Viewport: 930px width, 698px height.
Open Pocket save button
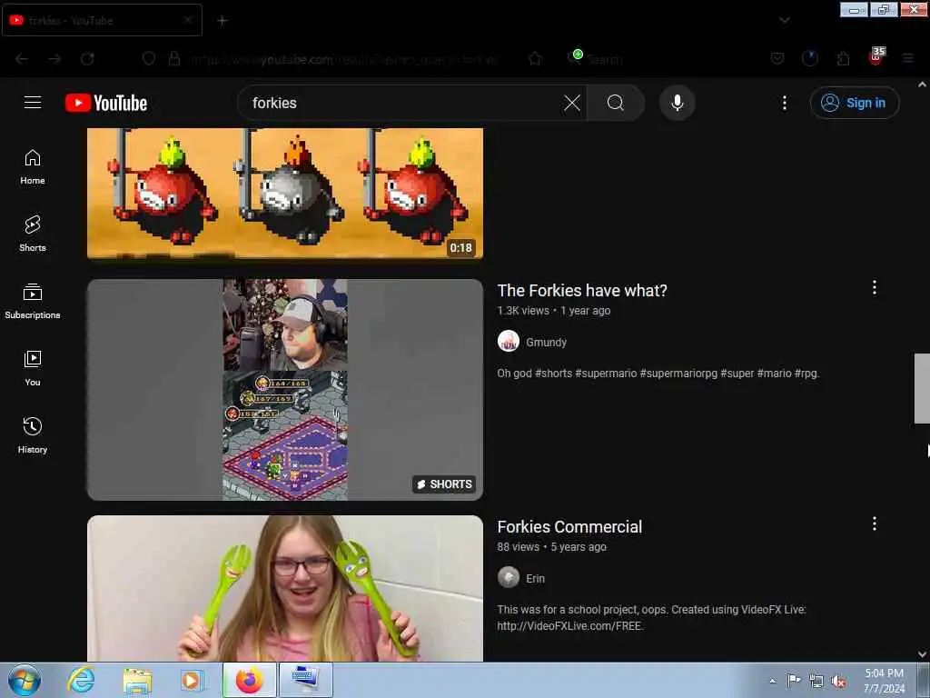[x=777, y=58]
